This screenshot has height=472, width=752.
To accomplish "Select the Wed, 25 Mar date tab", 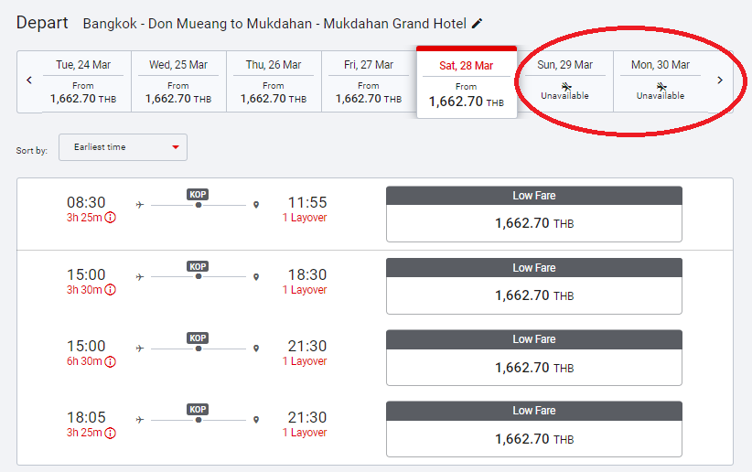I will (178, 81).
